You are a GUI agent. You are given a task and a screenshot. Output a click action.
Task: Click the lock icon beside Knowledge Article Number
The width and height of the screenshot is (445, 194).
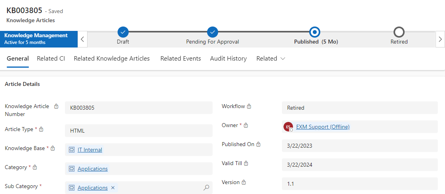point(56,106)
